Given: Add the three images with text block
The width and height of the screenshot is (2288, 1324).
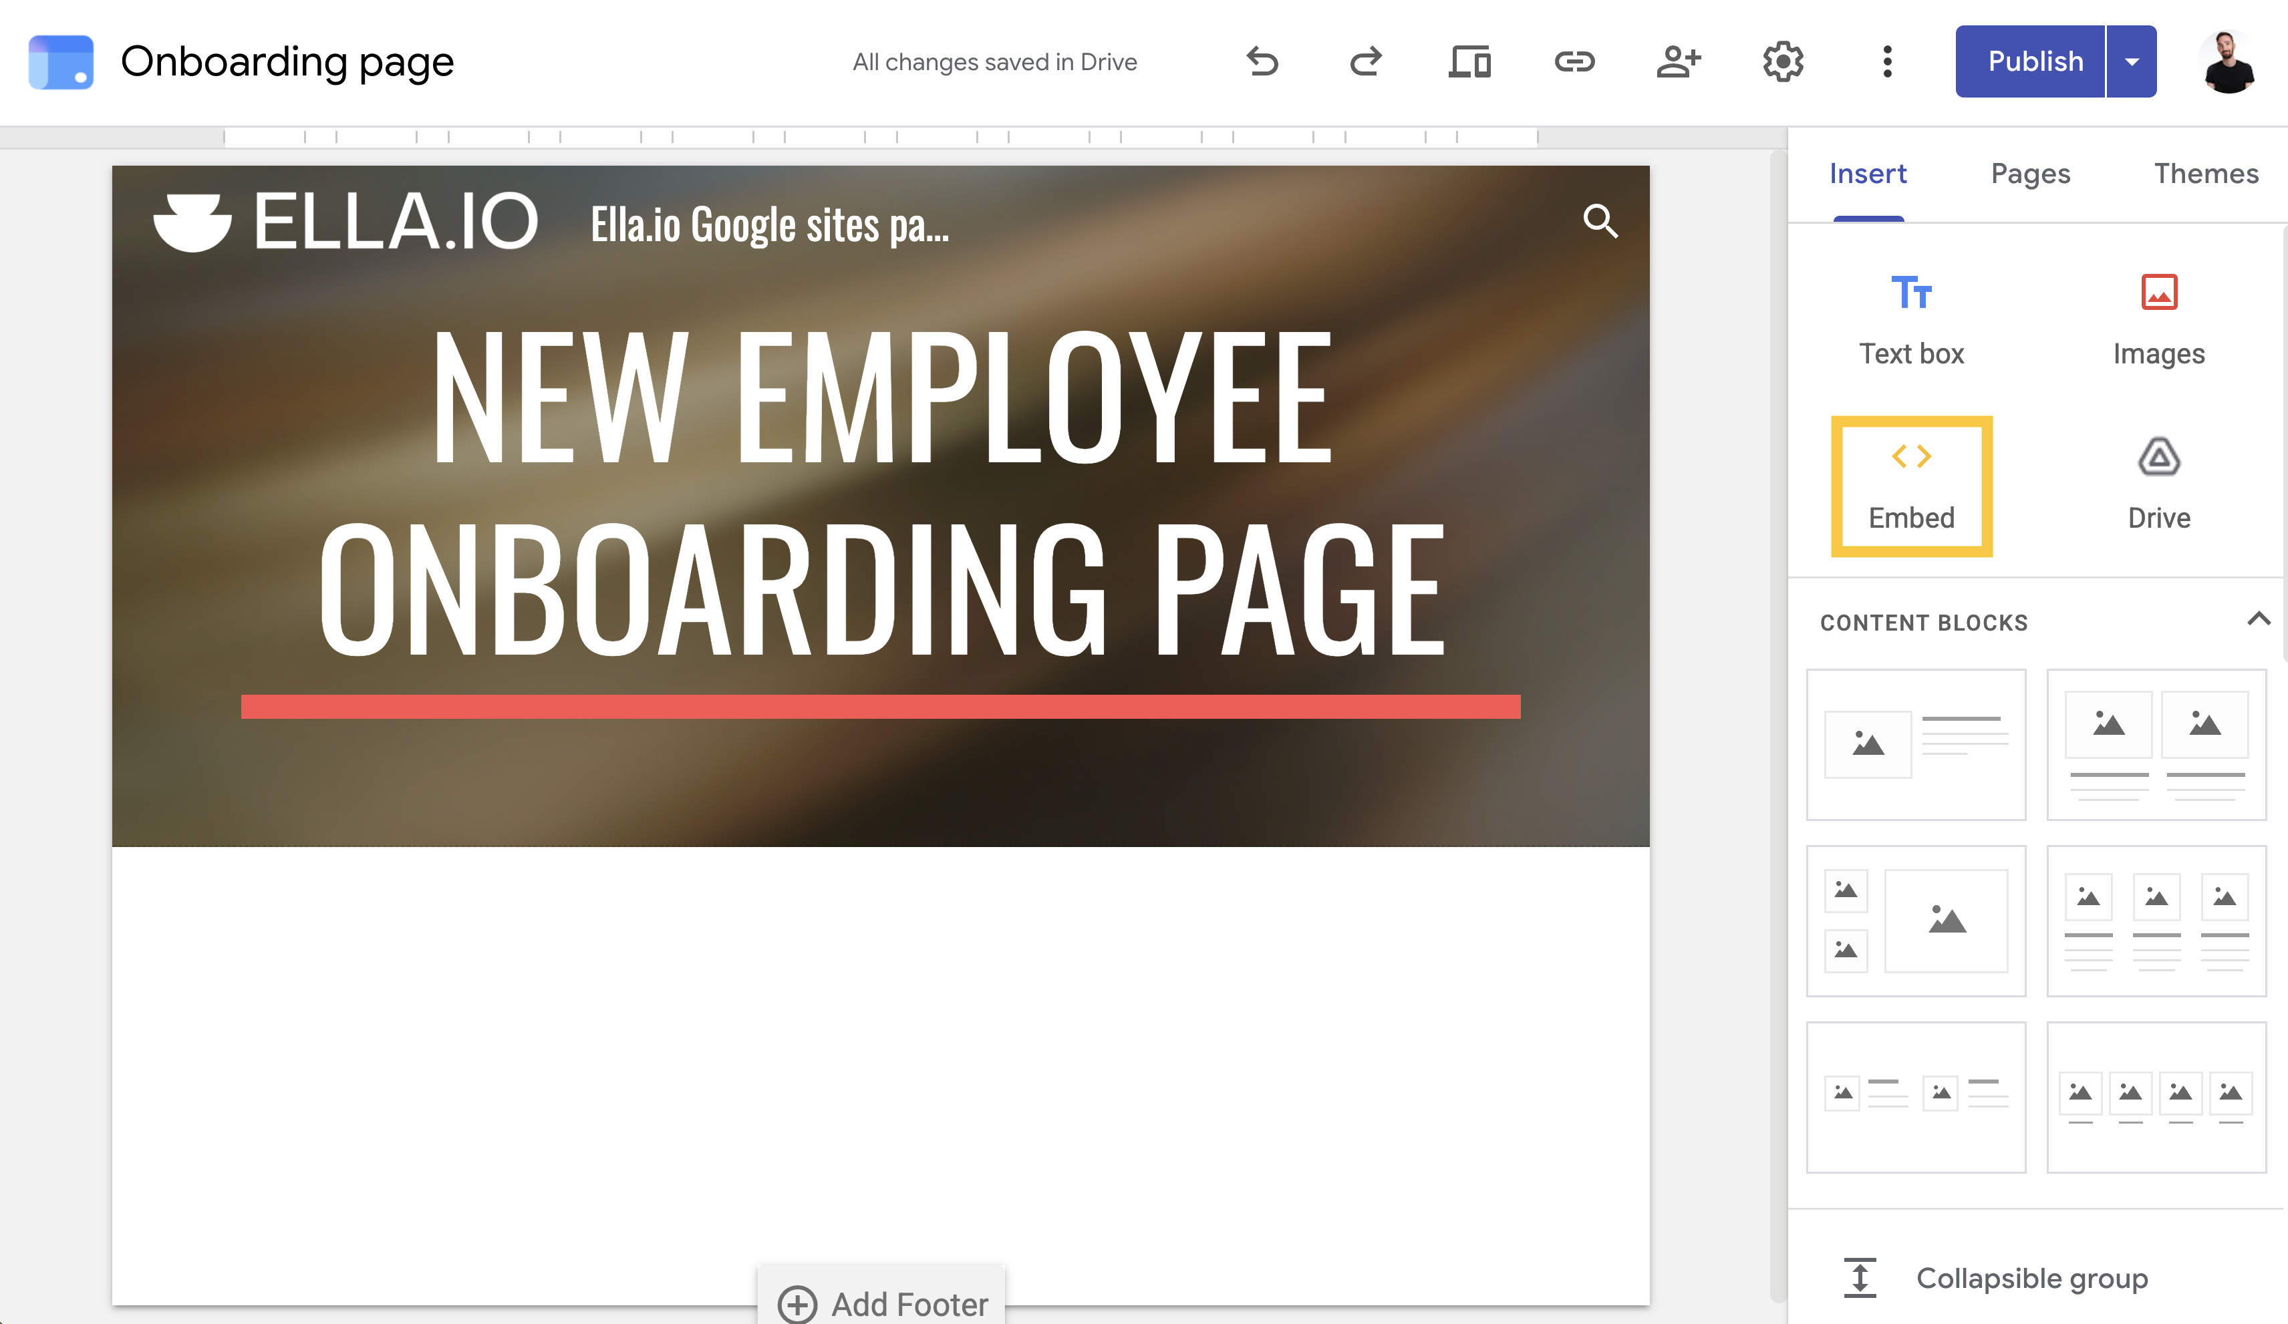Looking at the screenshot, I should 2156,920.
